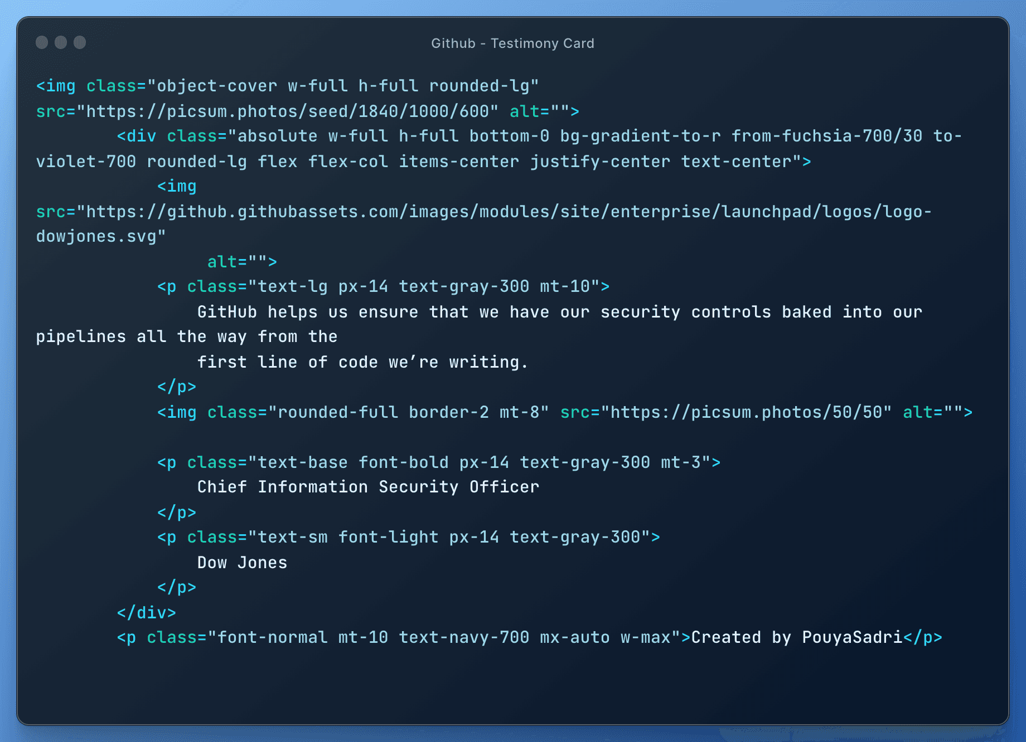Click the third gray window dot (maximize)
This screenshot has width=1026, height=742.
80,42
